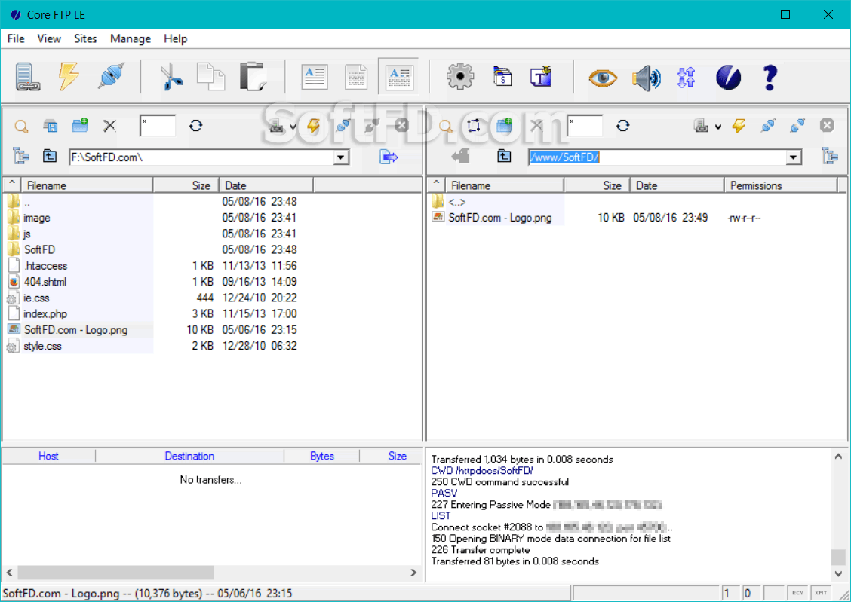Image resolution: width=851 pixels, height=602 pixels.
Task: Open the Help menu
Action: pos(175,38)
